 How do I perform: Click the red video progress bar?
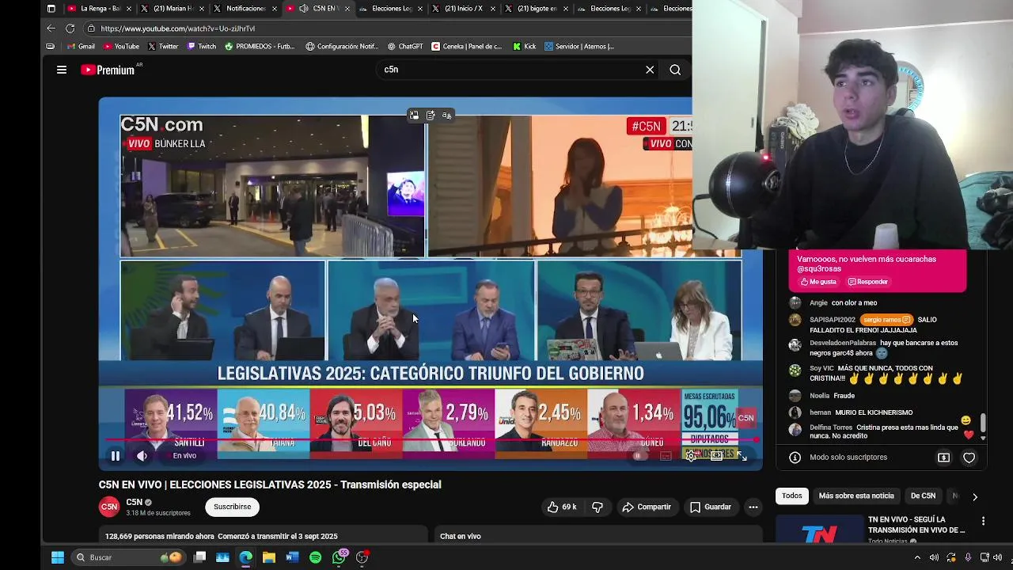point(431,439)
